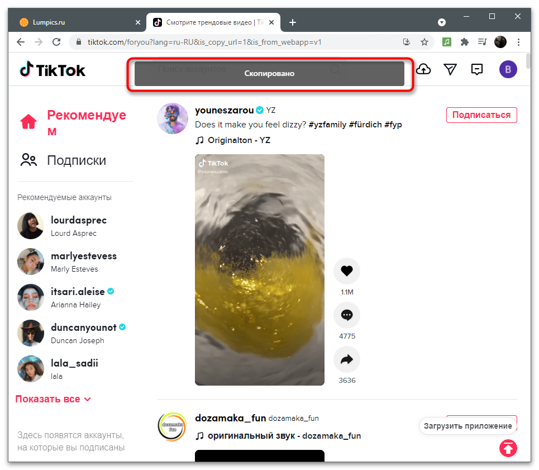Open the upload video cloud icon
Image resolution: width=539 pixels, height=470 pixels.
tap(423, 69)
